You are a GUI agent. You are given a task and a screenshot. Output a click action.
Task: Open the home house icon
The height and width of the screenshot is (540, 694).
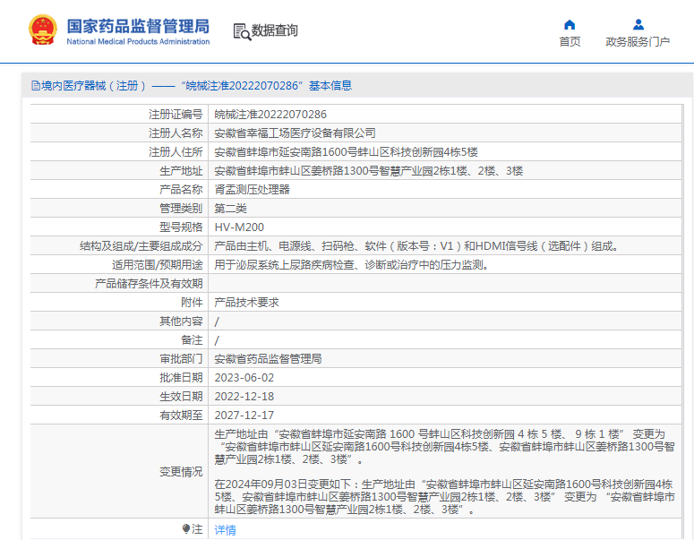(x=570, y=24)
